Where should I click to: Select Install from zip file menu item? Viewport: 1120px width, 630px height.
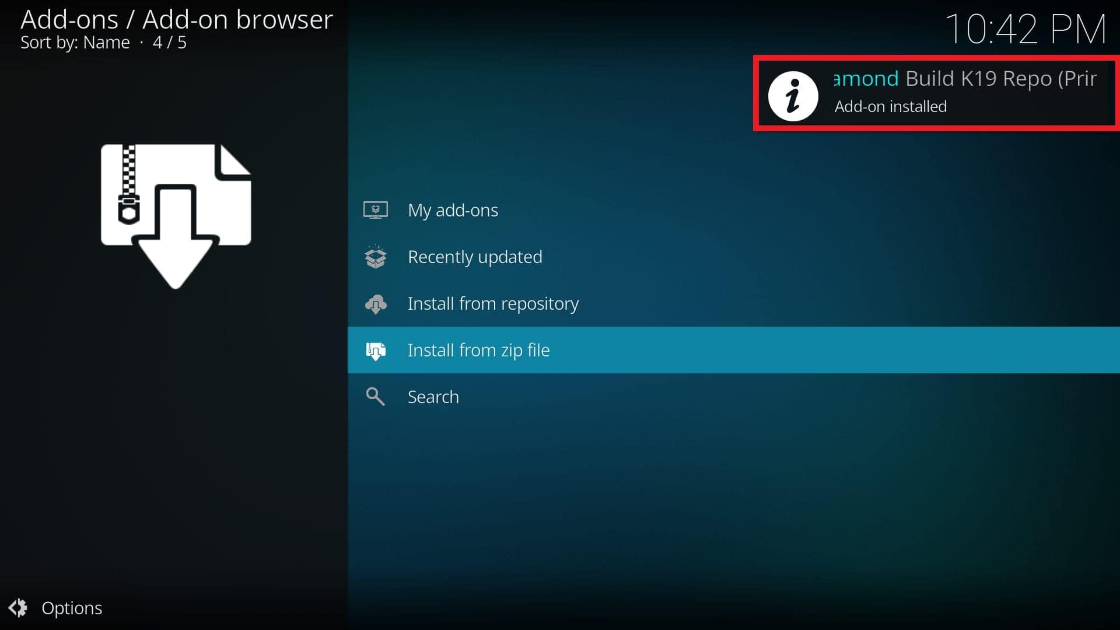[478, 349]
